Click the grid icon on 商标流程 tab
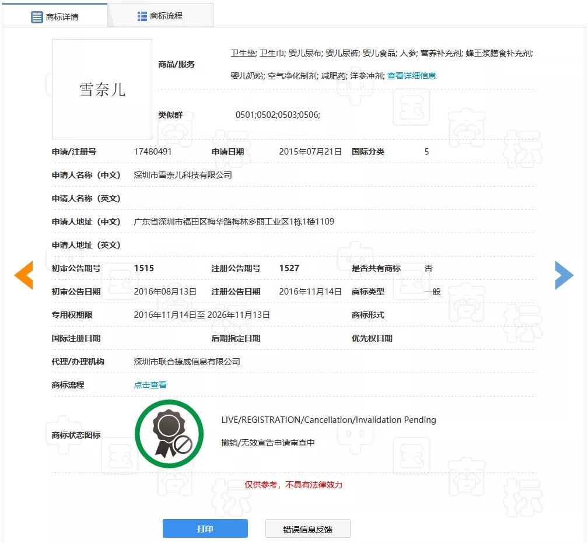588x543 pixels. click(142, 16)
